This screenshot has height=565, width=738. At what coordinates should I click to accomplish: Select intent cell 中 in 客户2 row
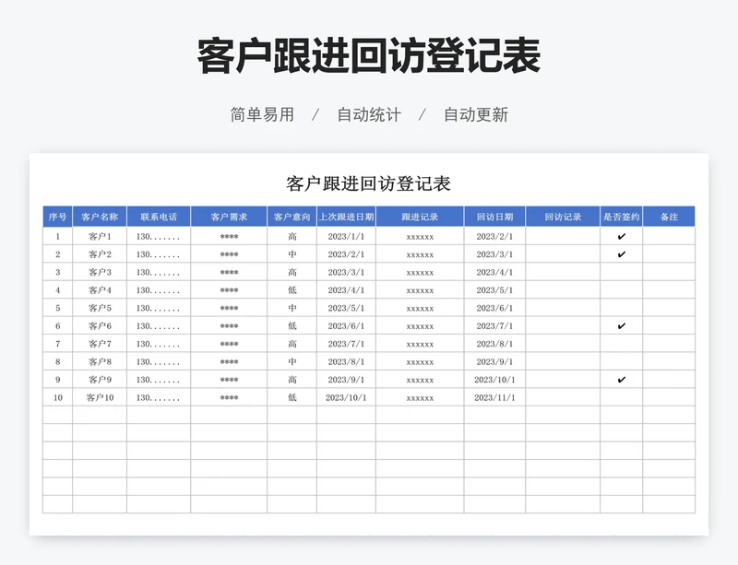[292, 254]
